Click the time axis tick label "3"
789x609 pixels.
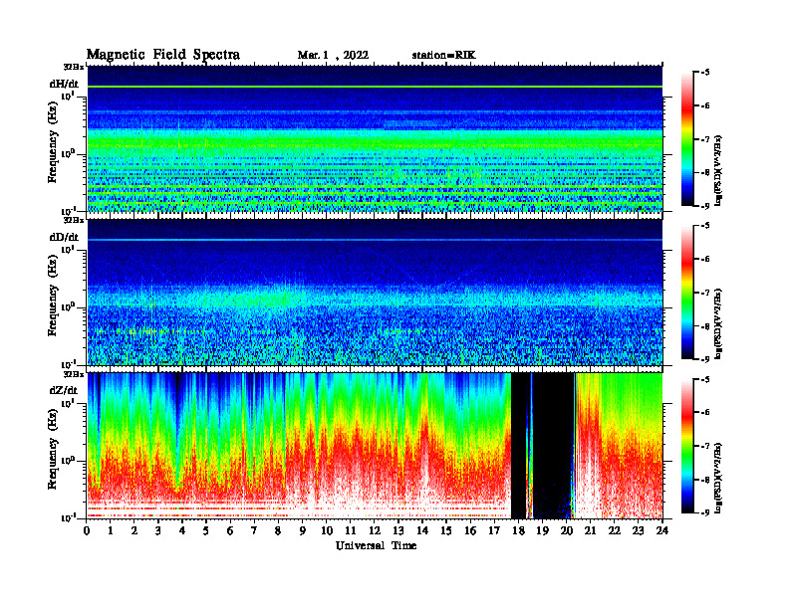(158, 530)
